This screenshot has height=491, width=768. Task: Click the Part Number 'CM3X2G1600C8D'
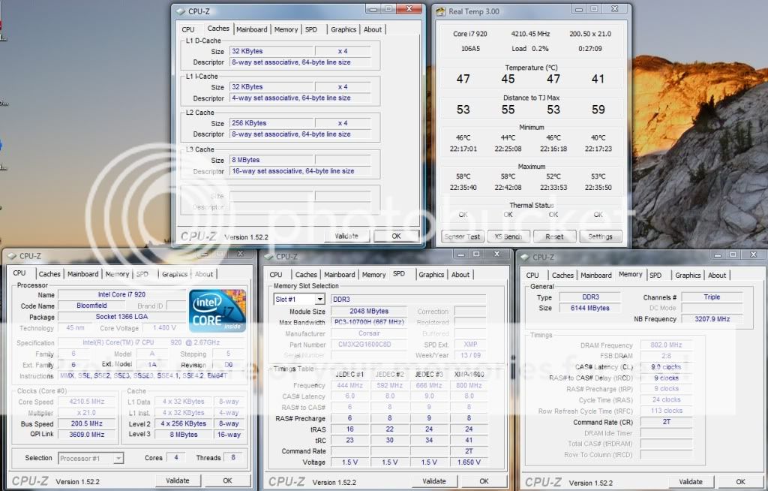tap(369, 345)
